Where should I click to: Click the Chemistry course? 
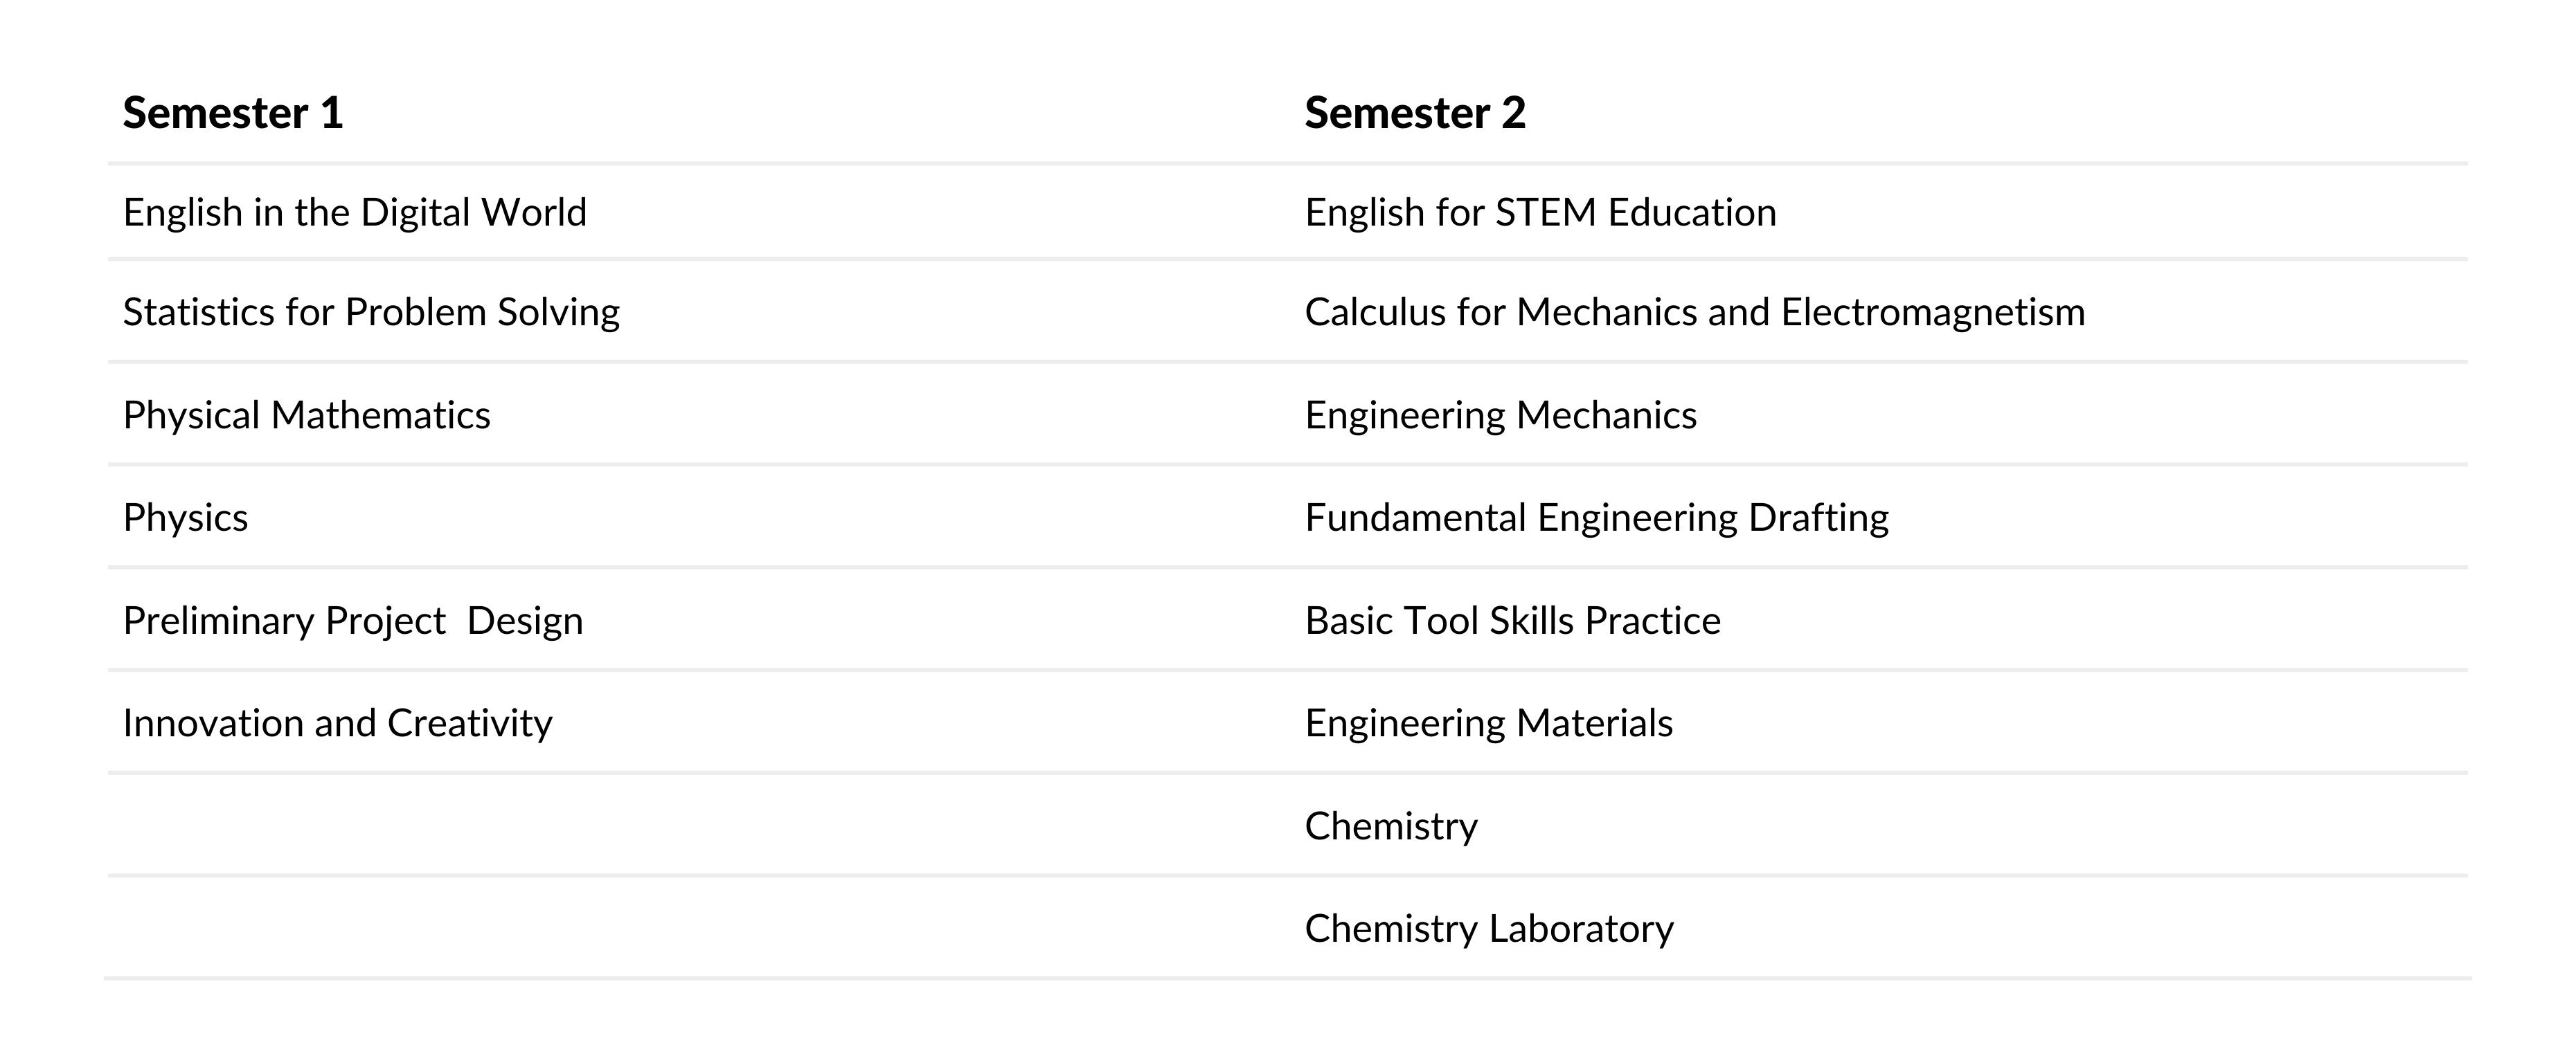click(1391, 826)
